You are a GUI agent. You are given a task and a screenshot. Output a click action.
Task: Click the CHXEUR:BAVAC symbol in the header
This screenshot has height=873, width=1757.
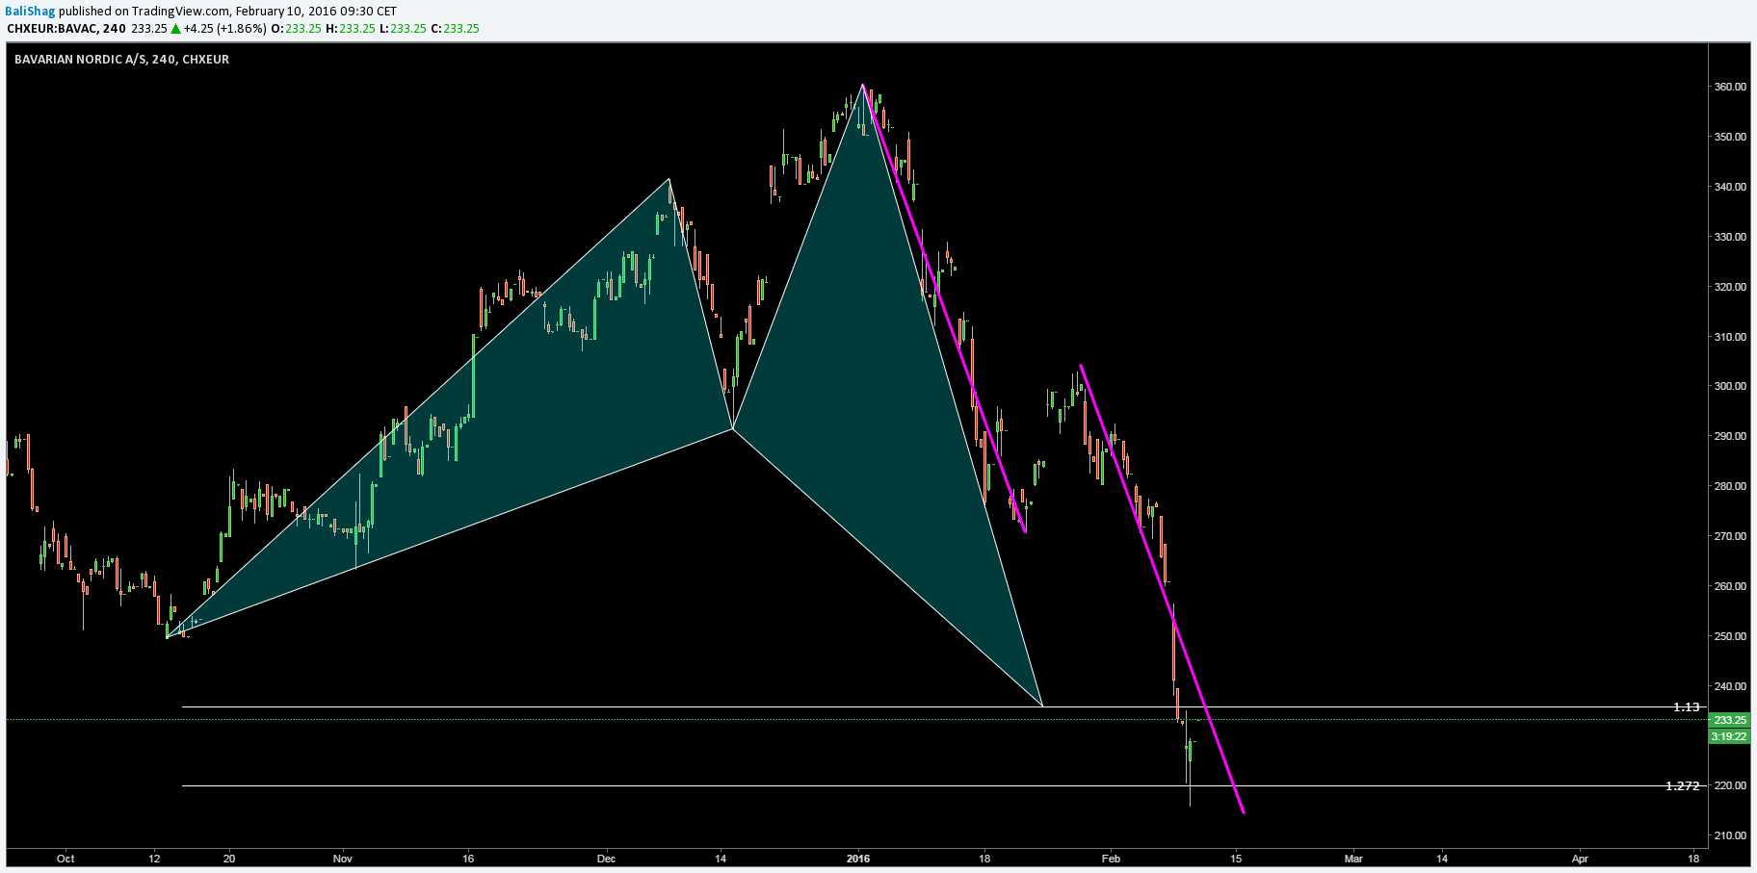tap(53, 28)
